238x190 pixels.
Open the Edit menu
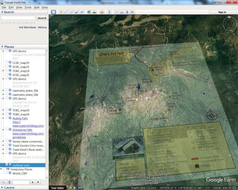[x=11, y=7]
